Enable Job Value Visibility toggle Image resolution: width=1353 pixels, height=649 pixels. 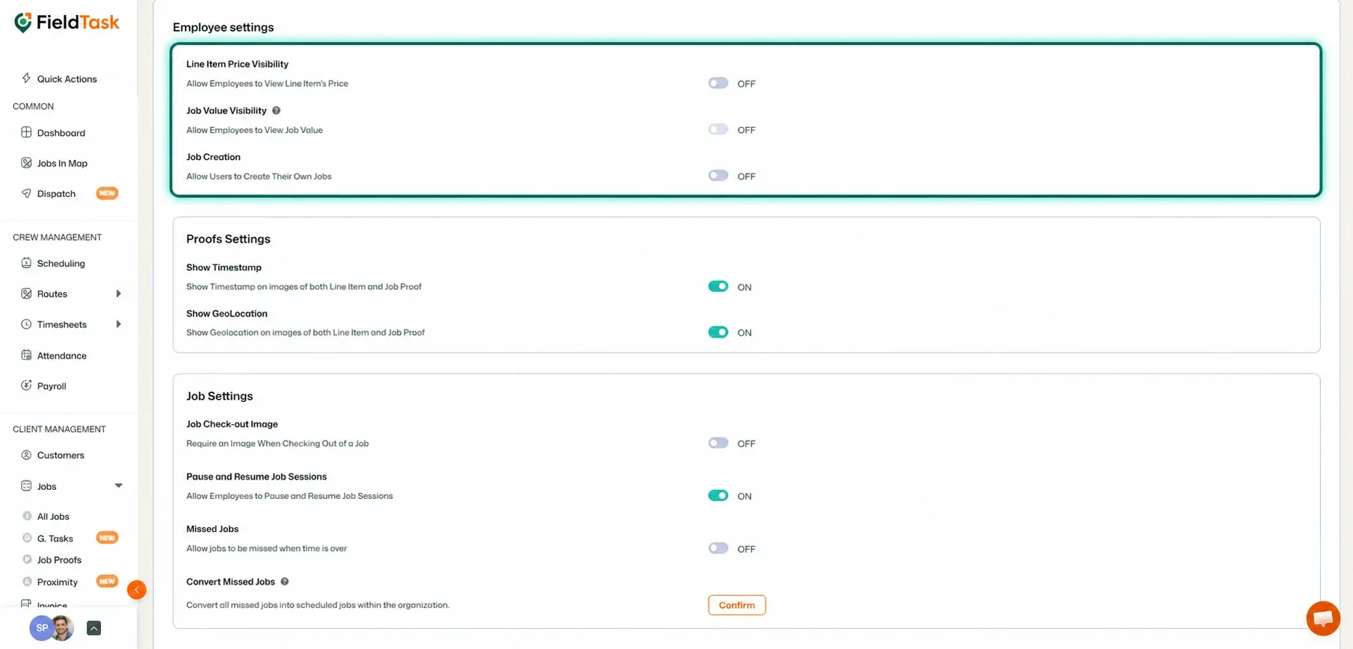[718, 129]
